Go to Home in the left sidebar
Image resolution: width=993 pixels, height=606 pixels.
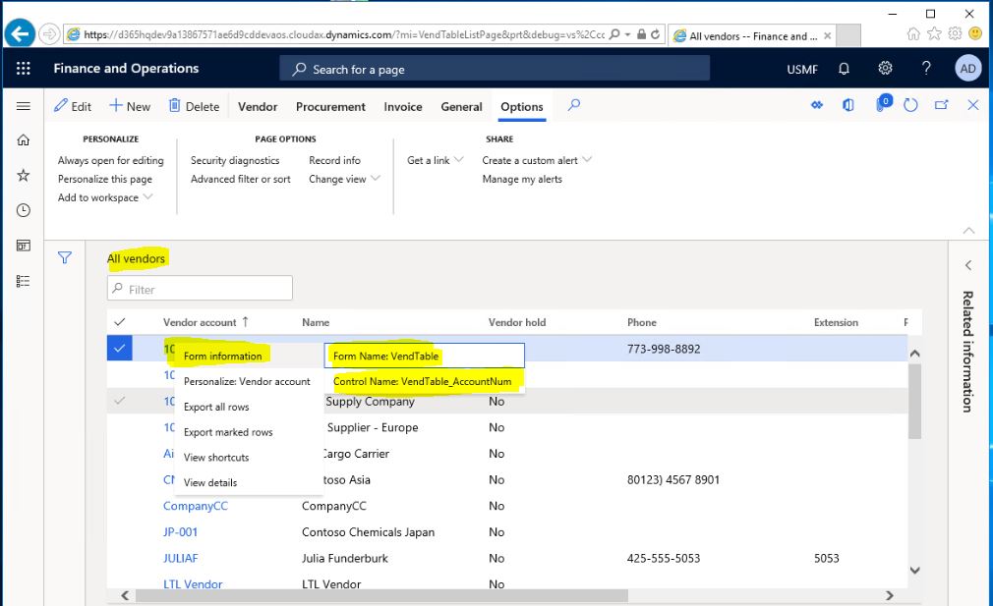(24, 139)
